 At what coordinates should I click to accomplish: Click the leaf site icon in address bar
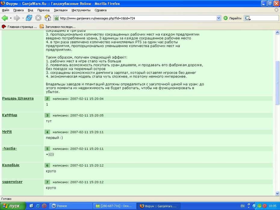click(x=57, y=18)
